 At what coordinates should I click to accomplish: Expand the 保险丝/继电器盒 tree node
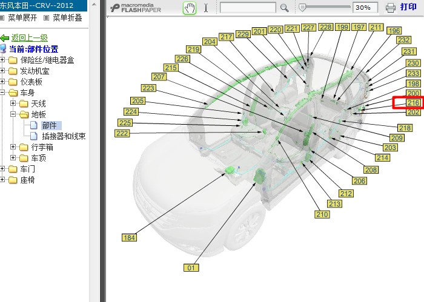(x=2, y=60)
